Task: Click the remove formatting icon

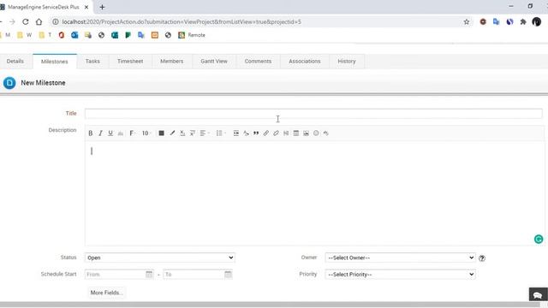Action: point(246,133)
